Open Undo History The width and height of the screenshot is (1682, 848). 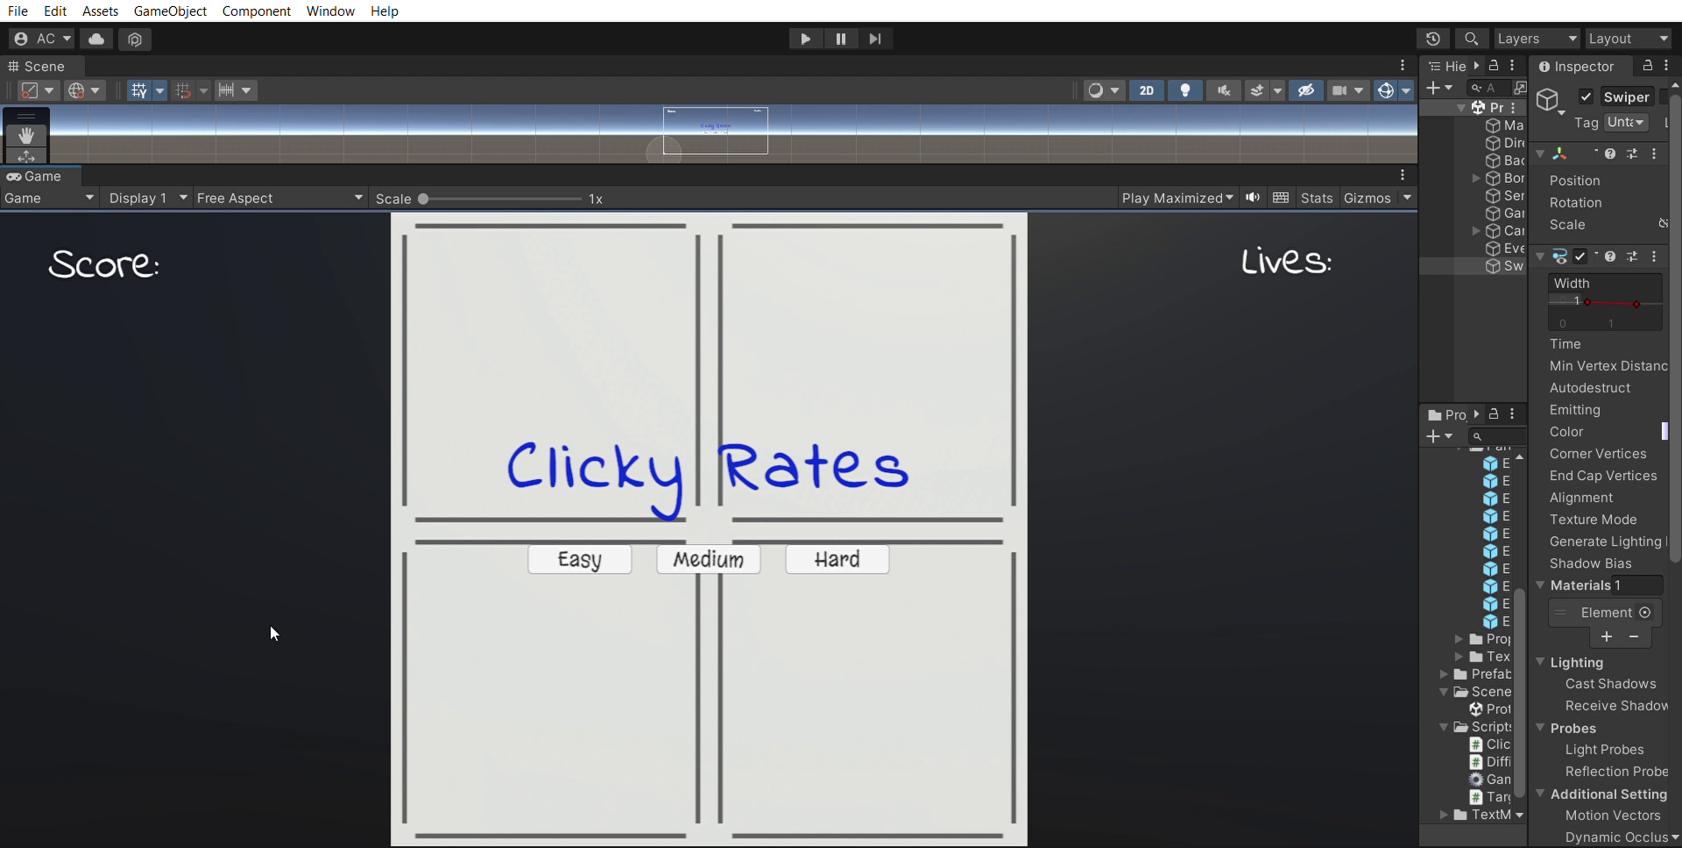pyautogui.click(x=1433, y=39)
